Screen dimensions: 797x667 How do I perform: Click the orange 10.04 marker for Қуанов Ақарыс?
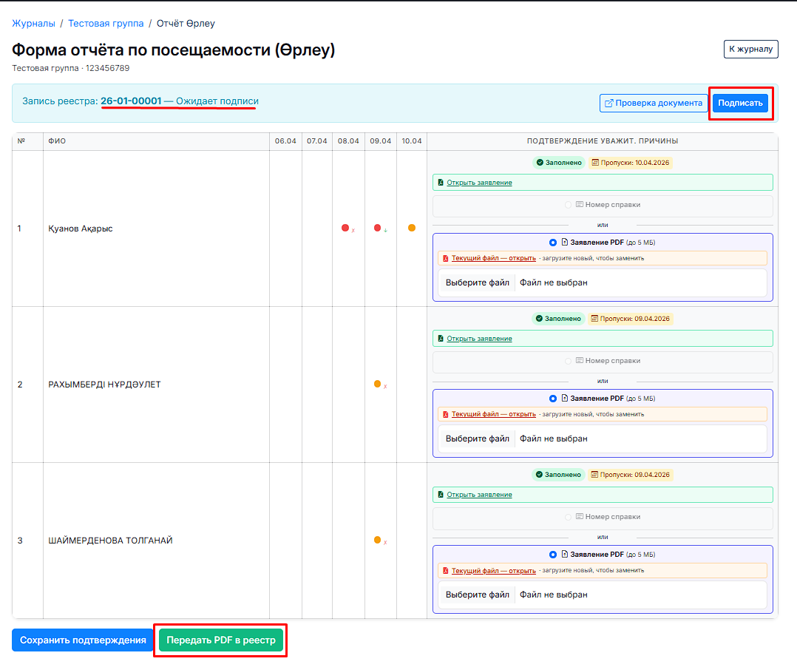click(x=412, y=228)
